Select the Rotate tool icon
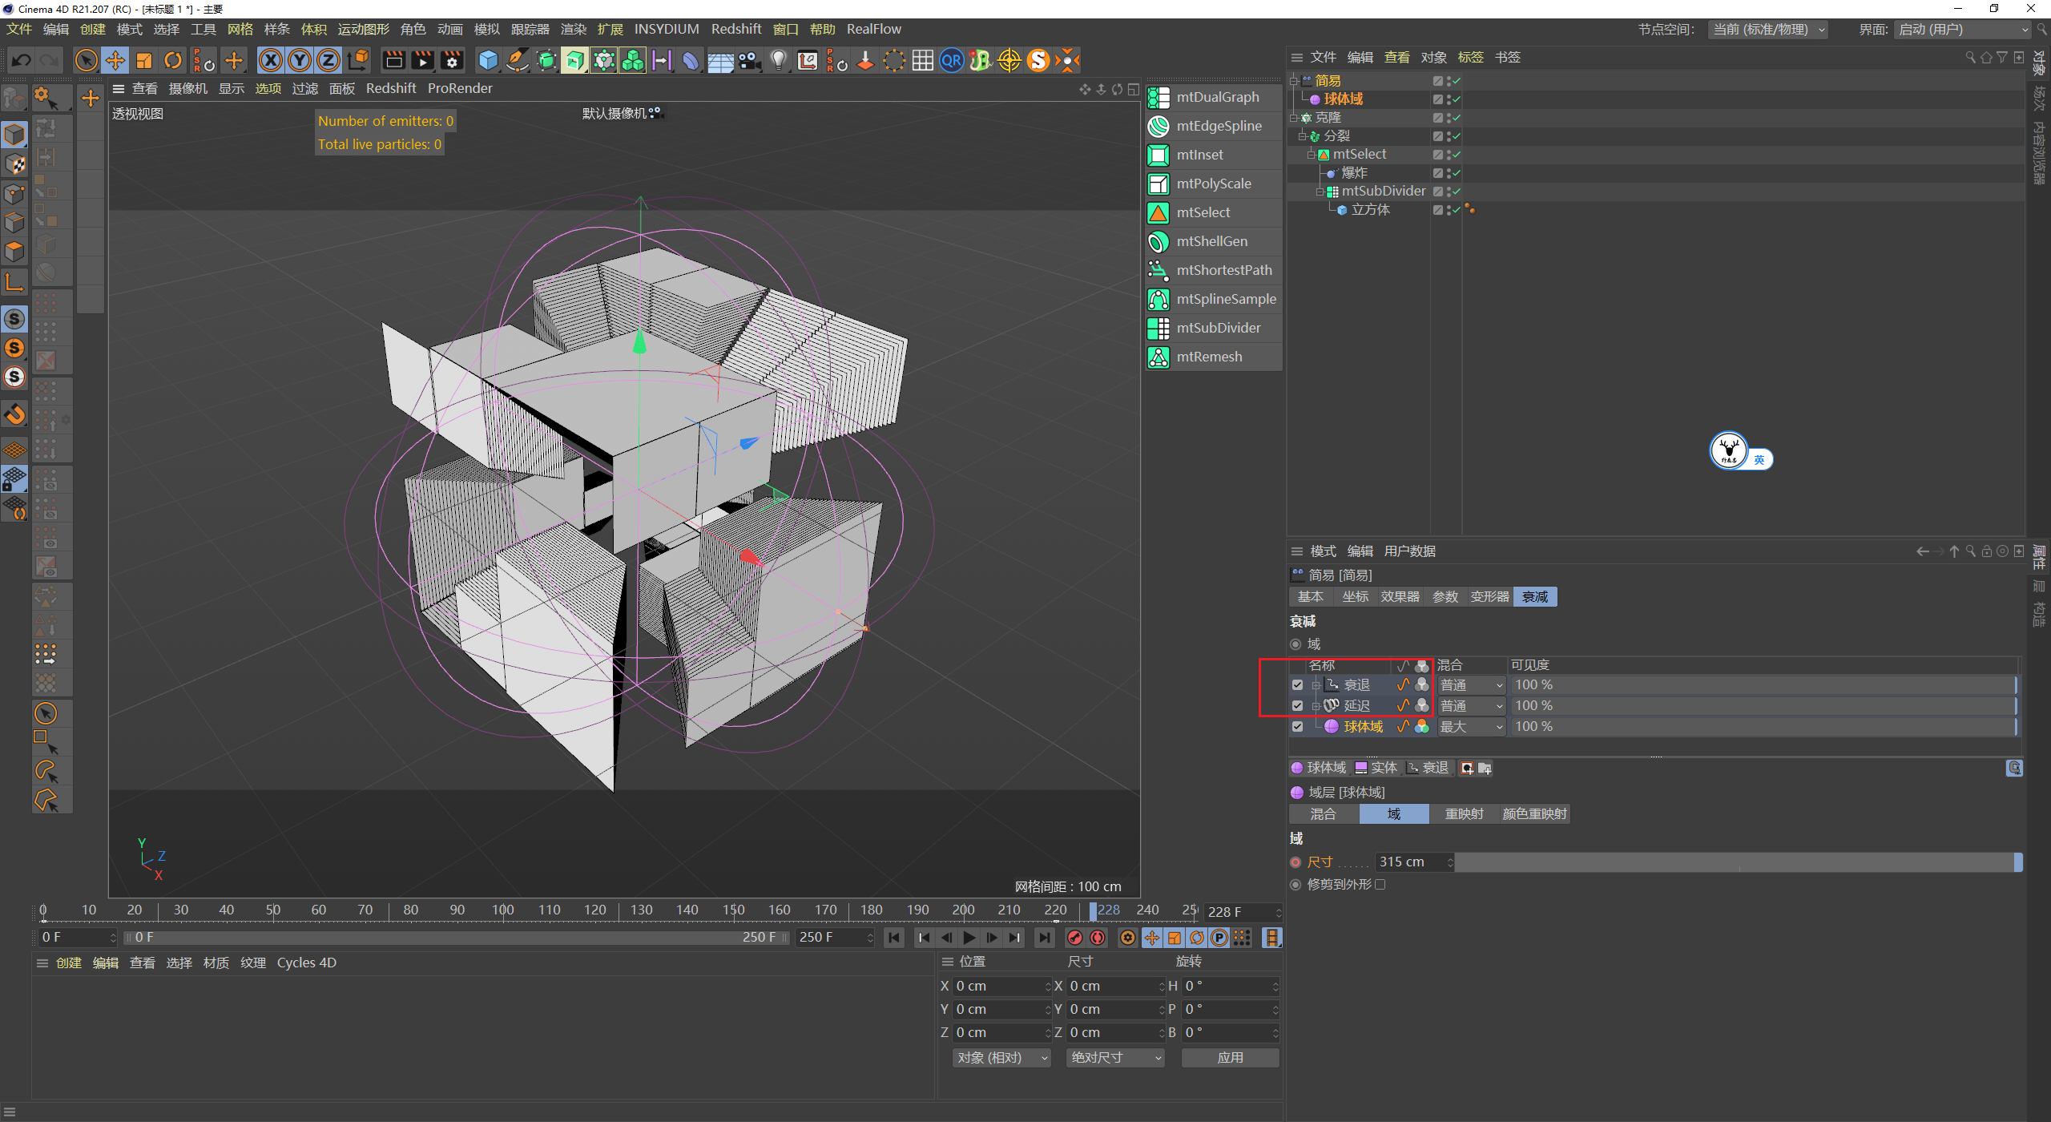2051x1122 pixels. pyautogui.click(x=173, y=60)
